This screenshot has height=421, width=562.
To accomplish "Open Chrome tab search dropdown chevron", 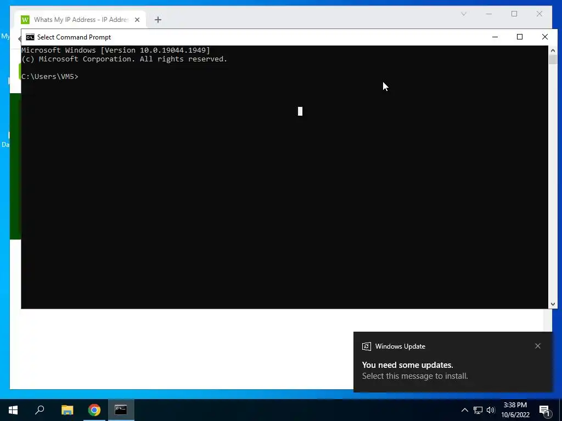I will (x=464, y=14).
